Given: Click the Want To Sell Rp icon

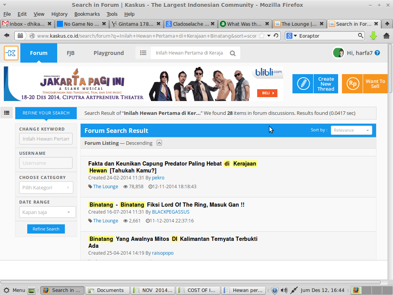Looking at the screenshot, I should tap(352, 84).
